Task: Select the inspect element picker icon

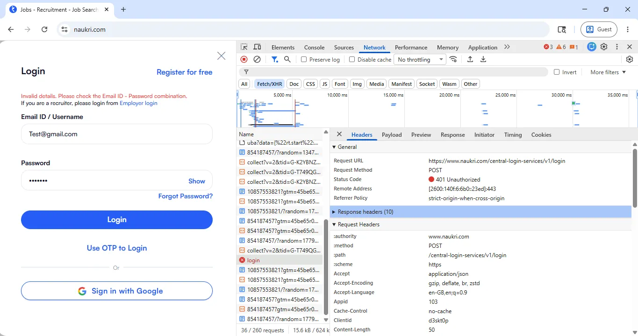Action: (x=244, y=47)
